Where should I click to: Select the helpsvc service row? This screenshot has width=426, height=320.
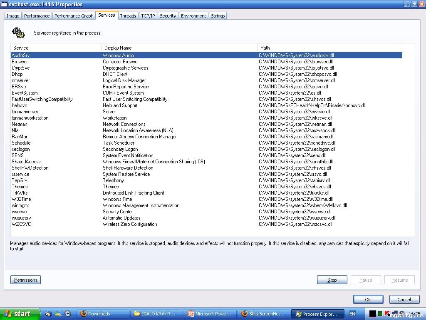pos(206,105)
